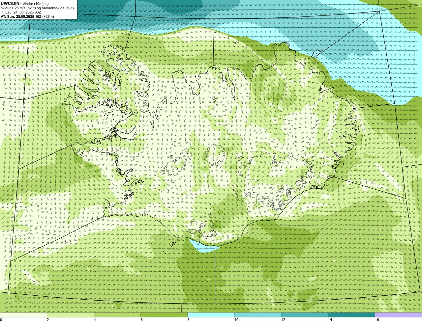Viewport: 422px width, 322px height.
Task: Click the valid time line 'VT: Sun. 25.05.2025 10Z'
Action: click(21, 16)
